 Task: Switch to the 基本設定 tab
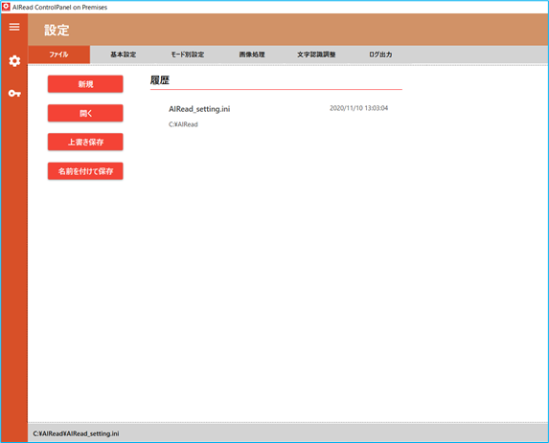point(124,55)
